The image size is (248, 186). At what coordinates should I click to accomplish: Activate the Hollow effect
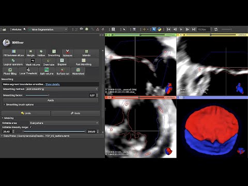[41, 53]
